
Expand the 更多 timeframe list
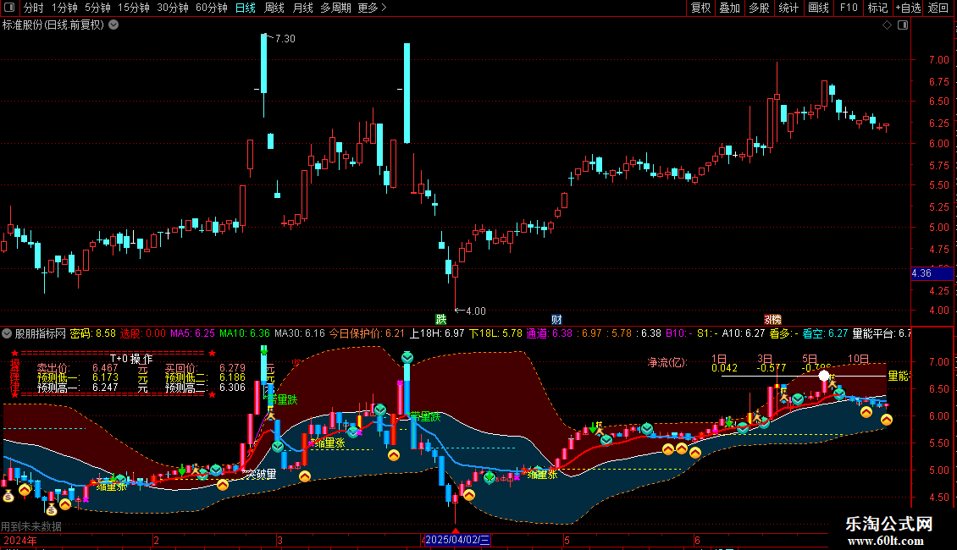tap(372, 8)
